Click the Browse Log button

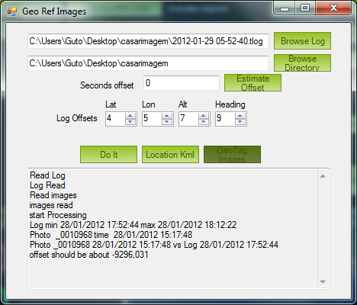click(x=302, y=41)
